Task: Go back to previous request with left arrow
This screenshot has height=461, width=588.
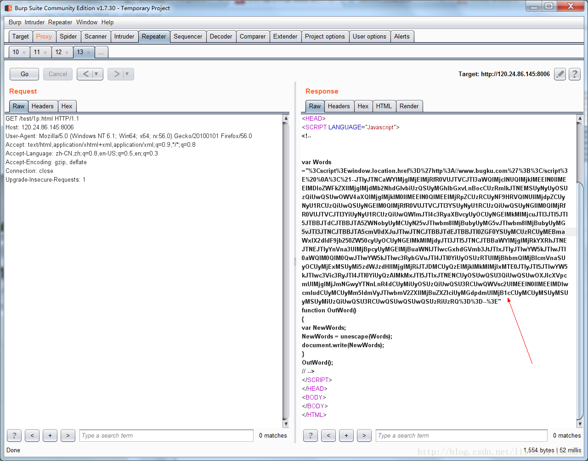Action: pos(85,74)
